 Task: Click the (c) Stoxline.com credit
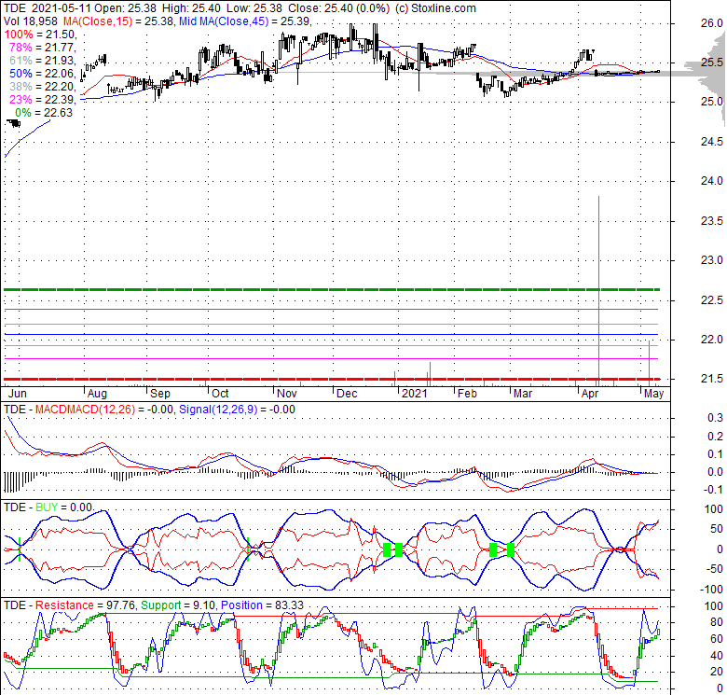[436, 8]
